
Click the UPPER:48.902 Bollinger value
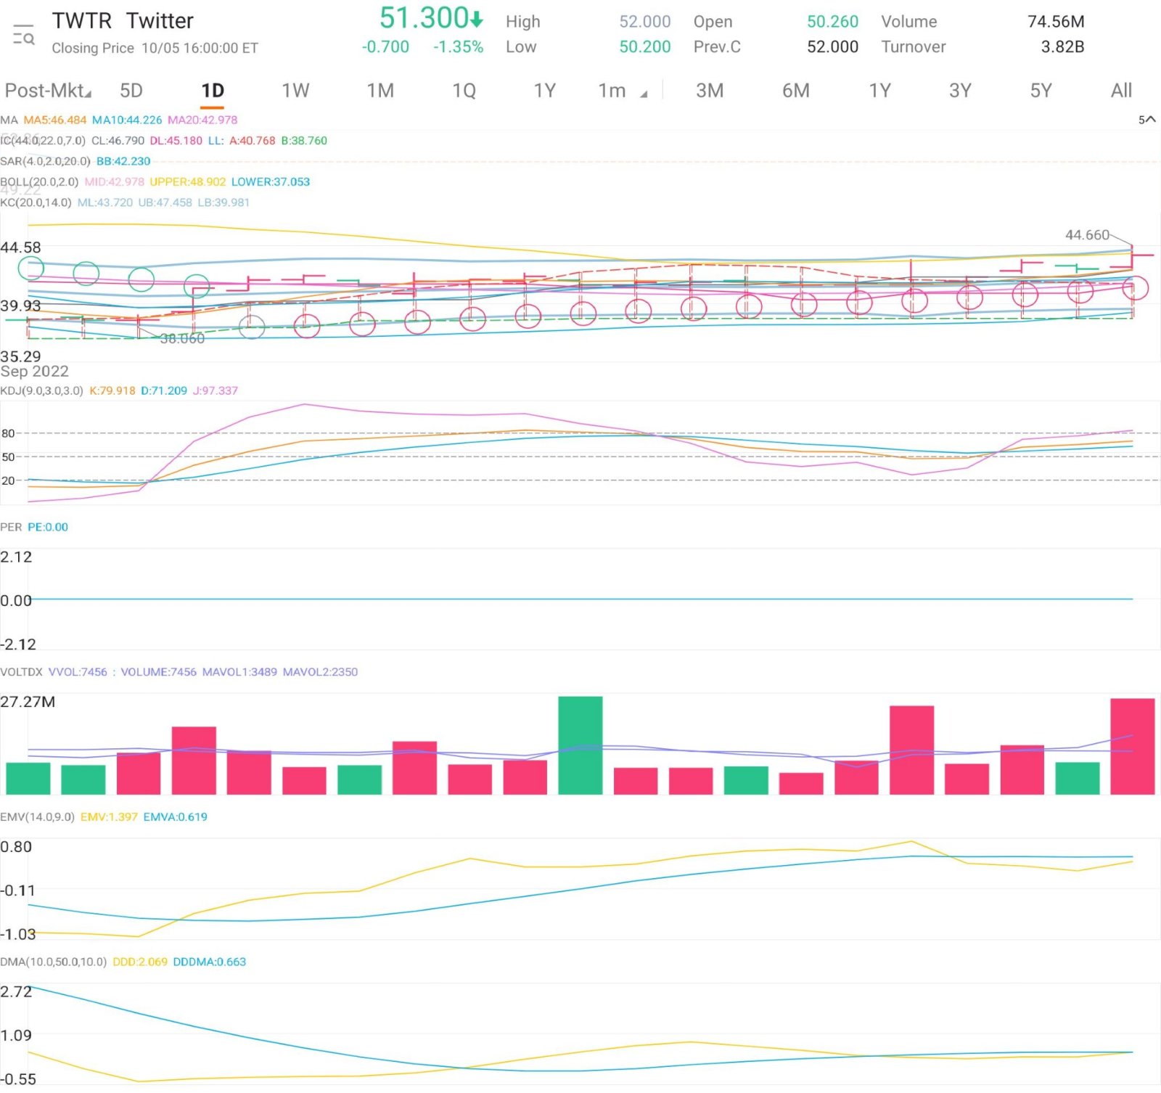[x=188, y=182]
